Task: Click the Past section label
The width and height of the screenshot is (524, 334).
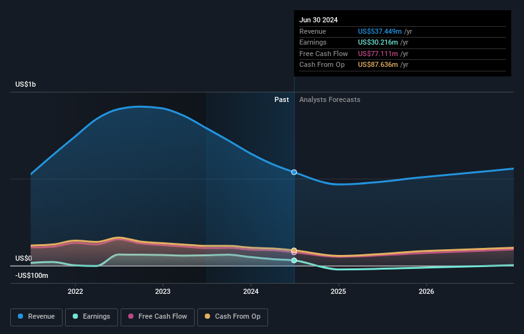Action: point(281,99)
